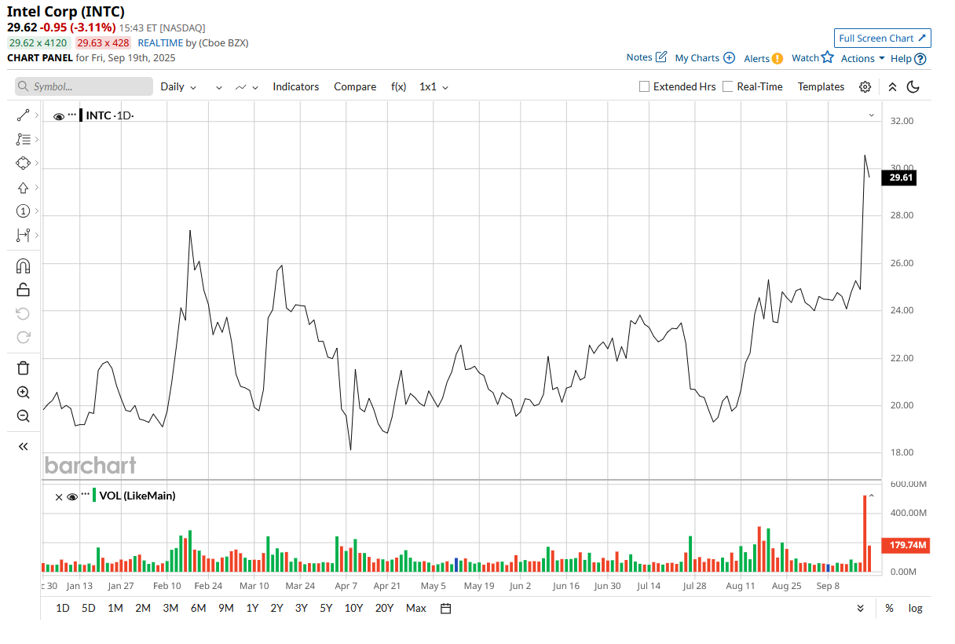Expand the trend line tool submenu arrow
955x644 pixels.
click(x=36, y=115)
